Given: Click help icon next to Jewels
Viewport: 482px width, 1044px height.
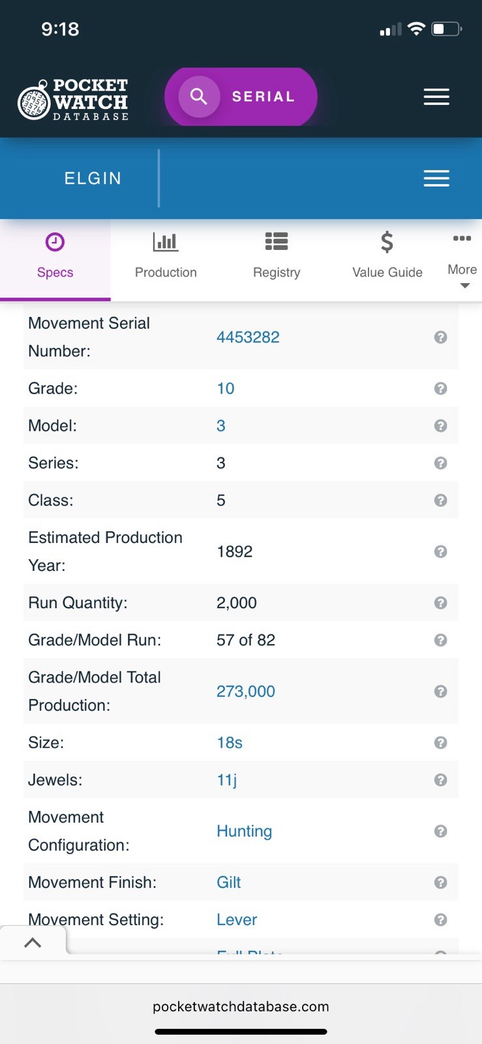Looking at the screenshot, I should click(x=441, y=780).
